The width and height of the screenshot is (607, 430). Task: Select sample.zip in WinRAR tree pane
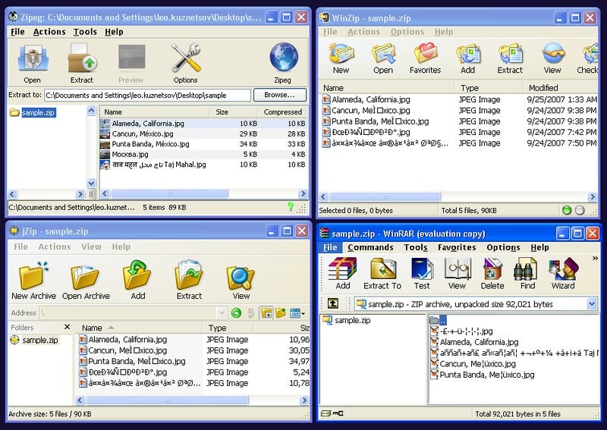point(352,320)
